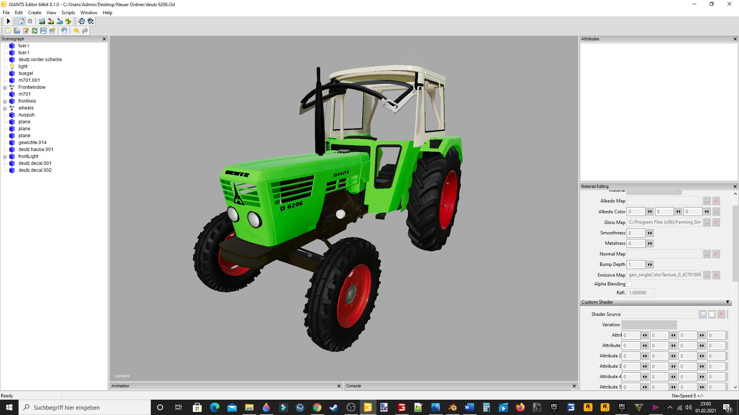Click the Play game button
This screenshot has height=415, width=739.
tap(8, 22)
